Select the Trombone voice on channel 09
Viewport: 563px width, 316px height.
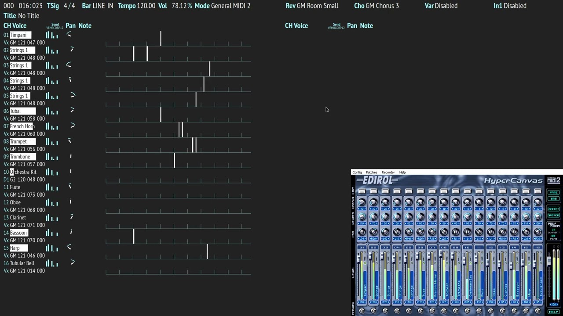click(22, 157)
